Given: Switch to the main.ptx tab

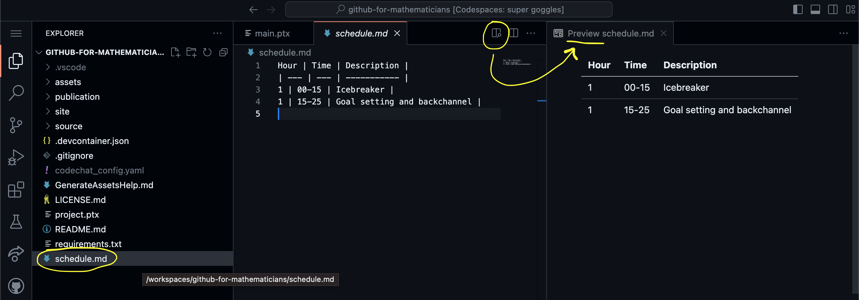Looking at the screenshot, I should coord(272,33).
